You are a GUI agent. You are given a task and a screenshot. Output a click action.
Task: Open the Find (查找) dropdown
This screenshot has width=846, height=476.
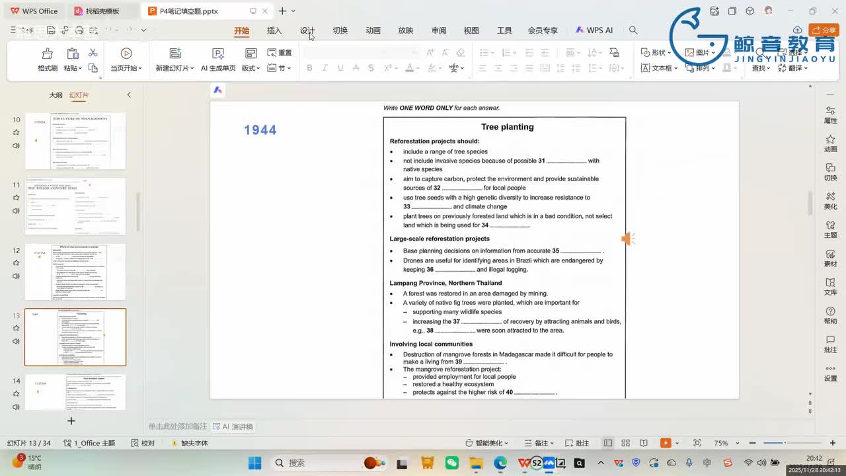point(761,68)
